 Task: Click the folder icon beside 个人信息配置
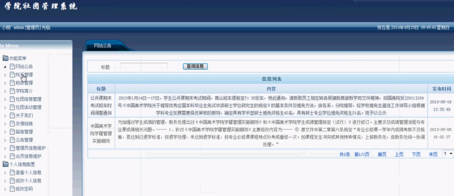pos(6,164)
